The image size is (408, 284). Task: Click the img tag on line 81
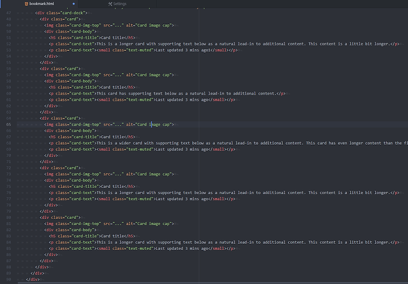tap(109, 223)
